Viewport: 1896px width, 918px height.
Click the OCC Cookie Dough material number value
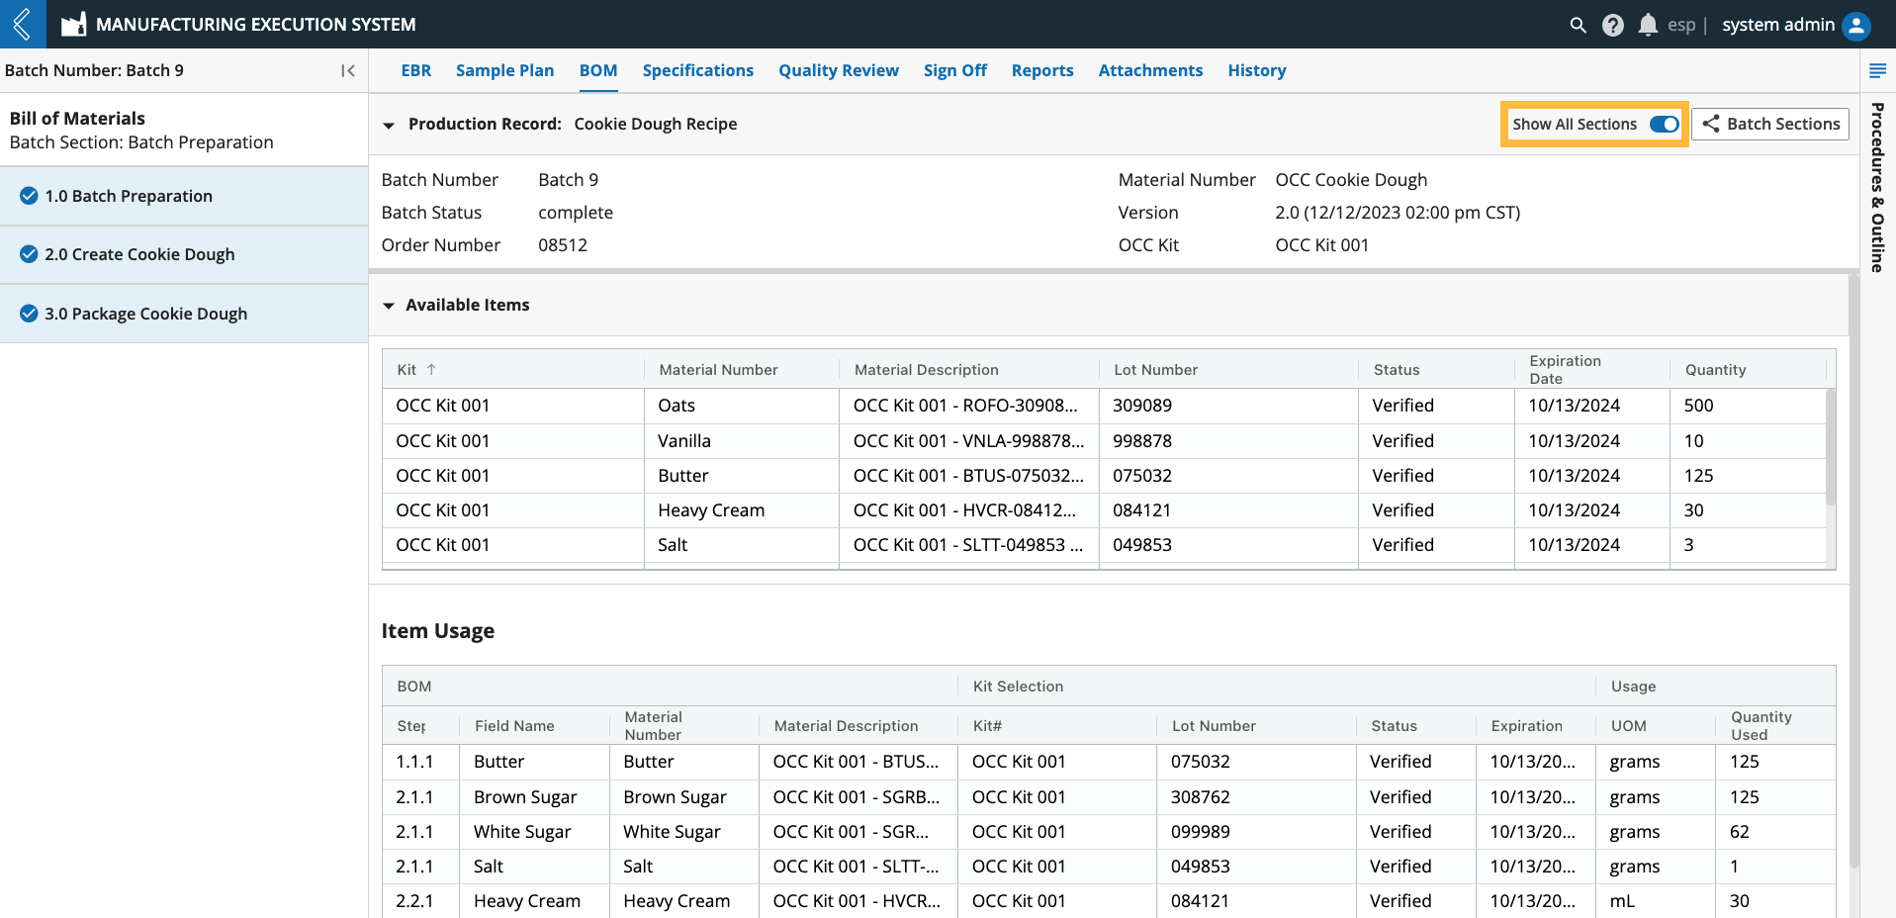pyautogui.click(x=1351, y=180)
